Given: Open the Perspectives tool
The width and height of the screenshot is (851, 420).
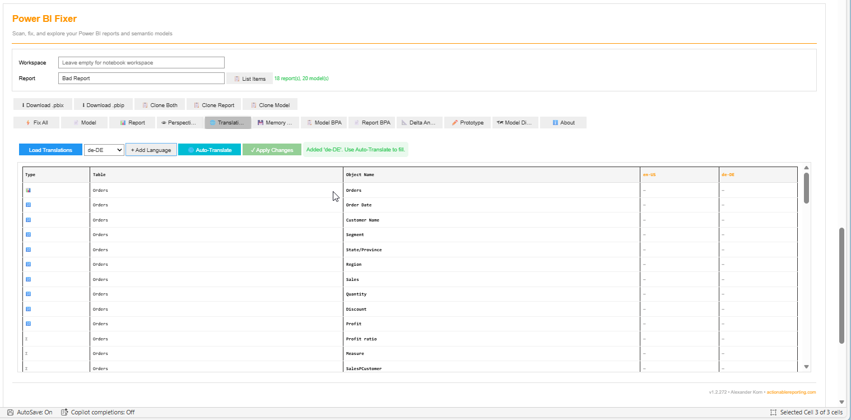Looking at the screenshot, I should tap(179, 122).
